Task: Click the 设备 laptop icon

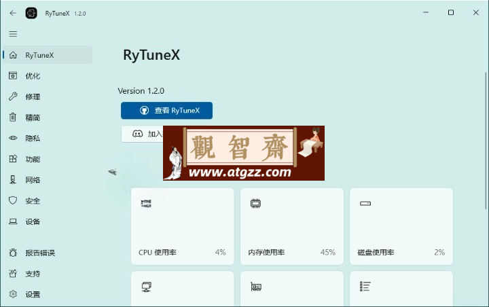Action: [13, 221]
